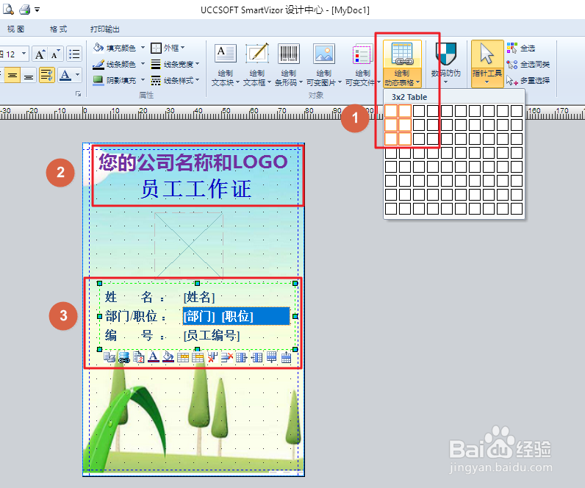
Task: Toggle the text wrap button
Action: (47, 76)
